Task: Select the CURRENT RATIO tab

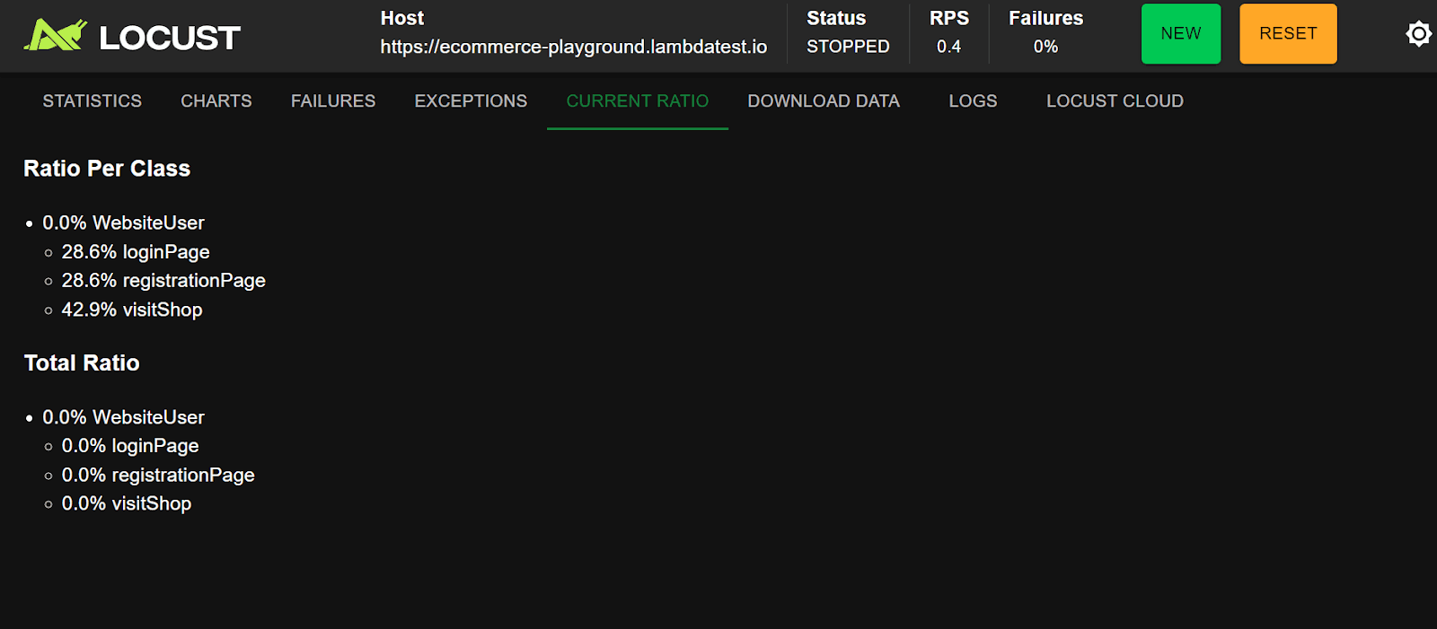Action: tap(637, 101)
